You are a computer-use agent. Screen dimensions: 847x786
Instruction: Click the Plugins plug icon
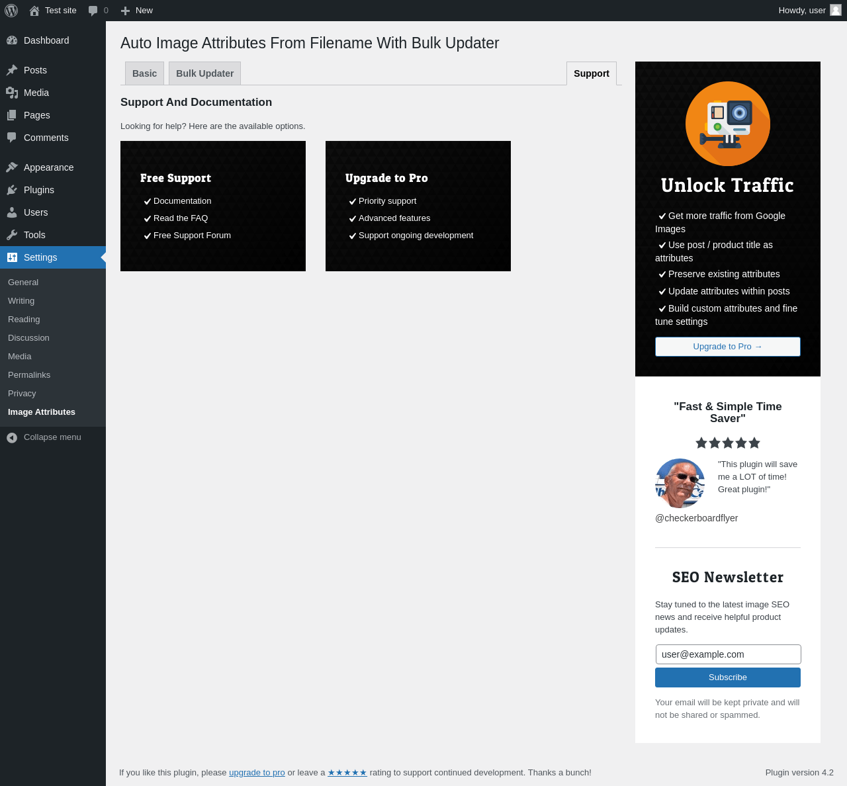(12, 190)
